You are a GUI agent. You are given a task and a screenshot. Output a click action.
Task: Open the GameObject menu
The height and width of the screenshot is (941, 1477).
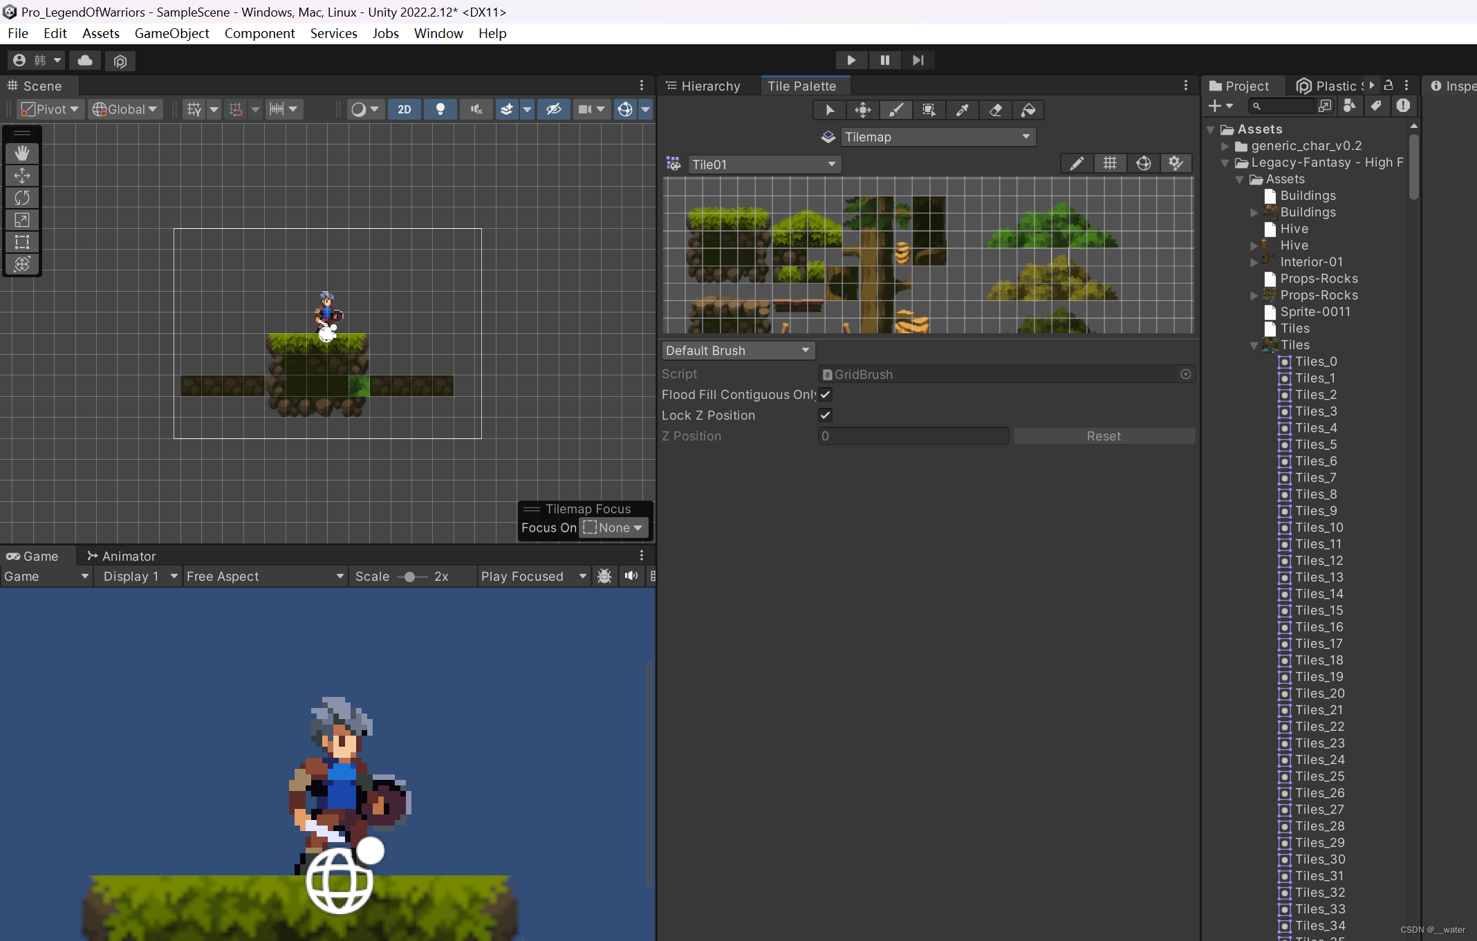pos(171,33)
